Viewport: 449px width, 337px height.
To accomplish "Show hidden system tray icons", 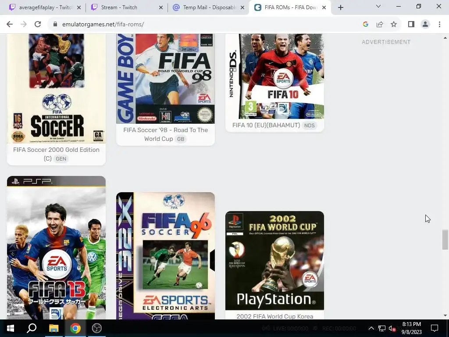I will (x=371, y=328).
